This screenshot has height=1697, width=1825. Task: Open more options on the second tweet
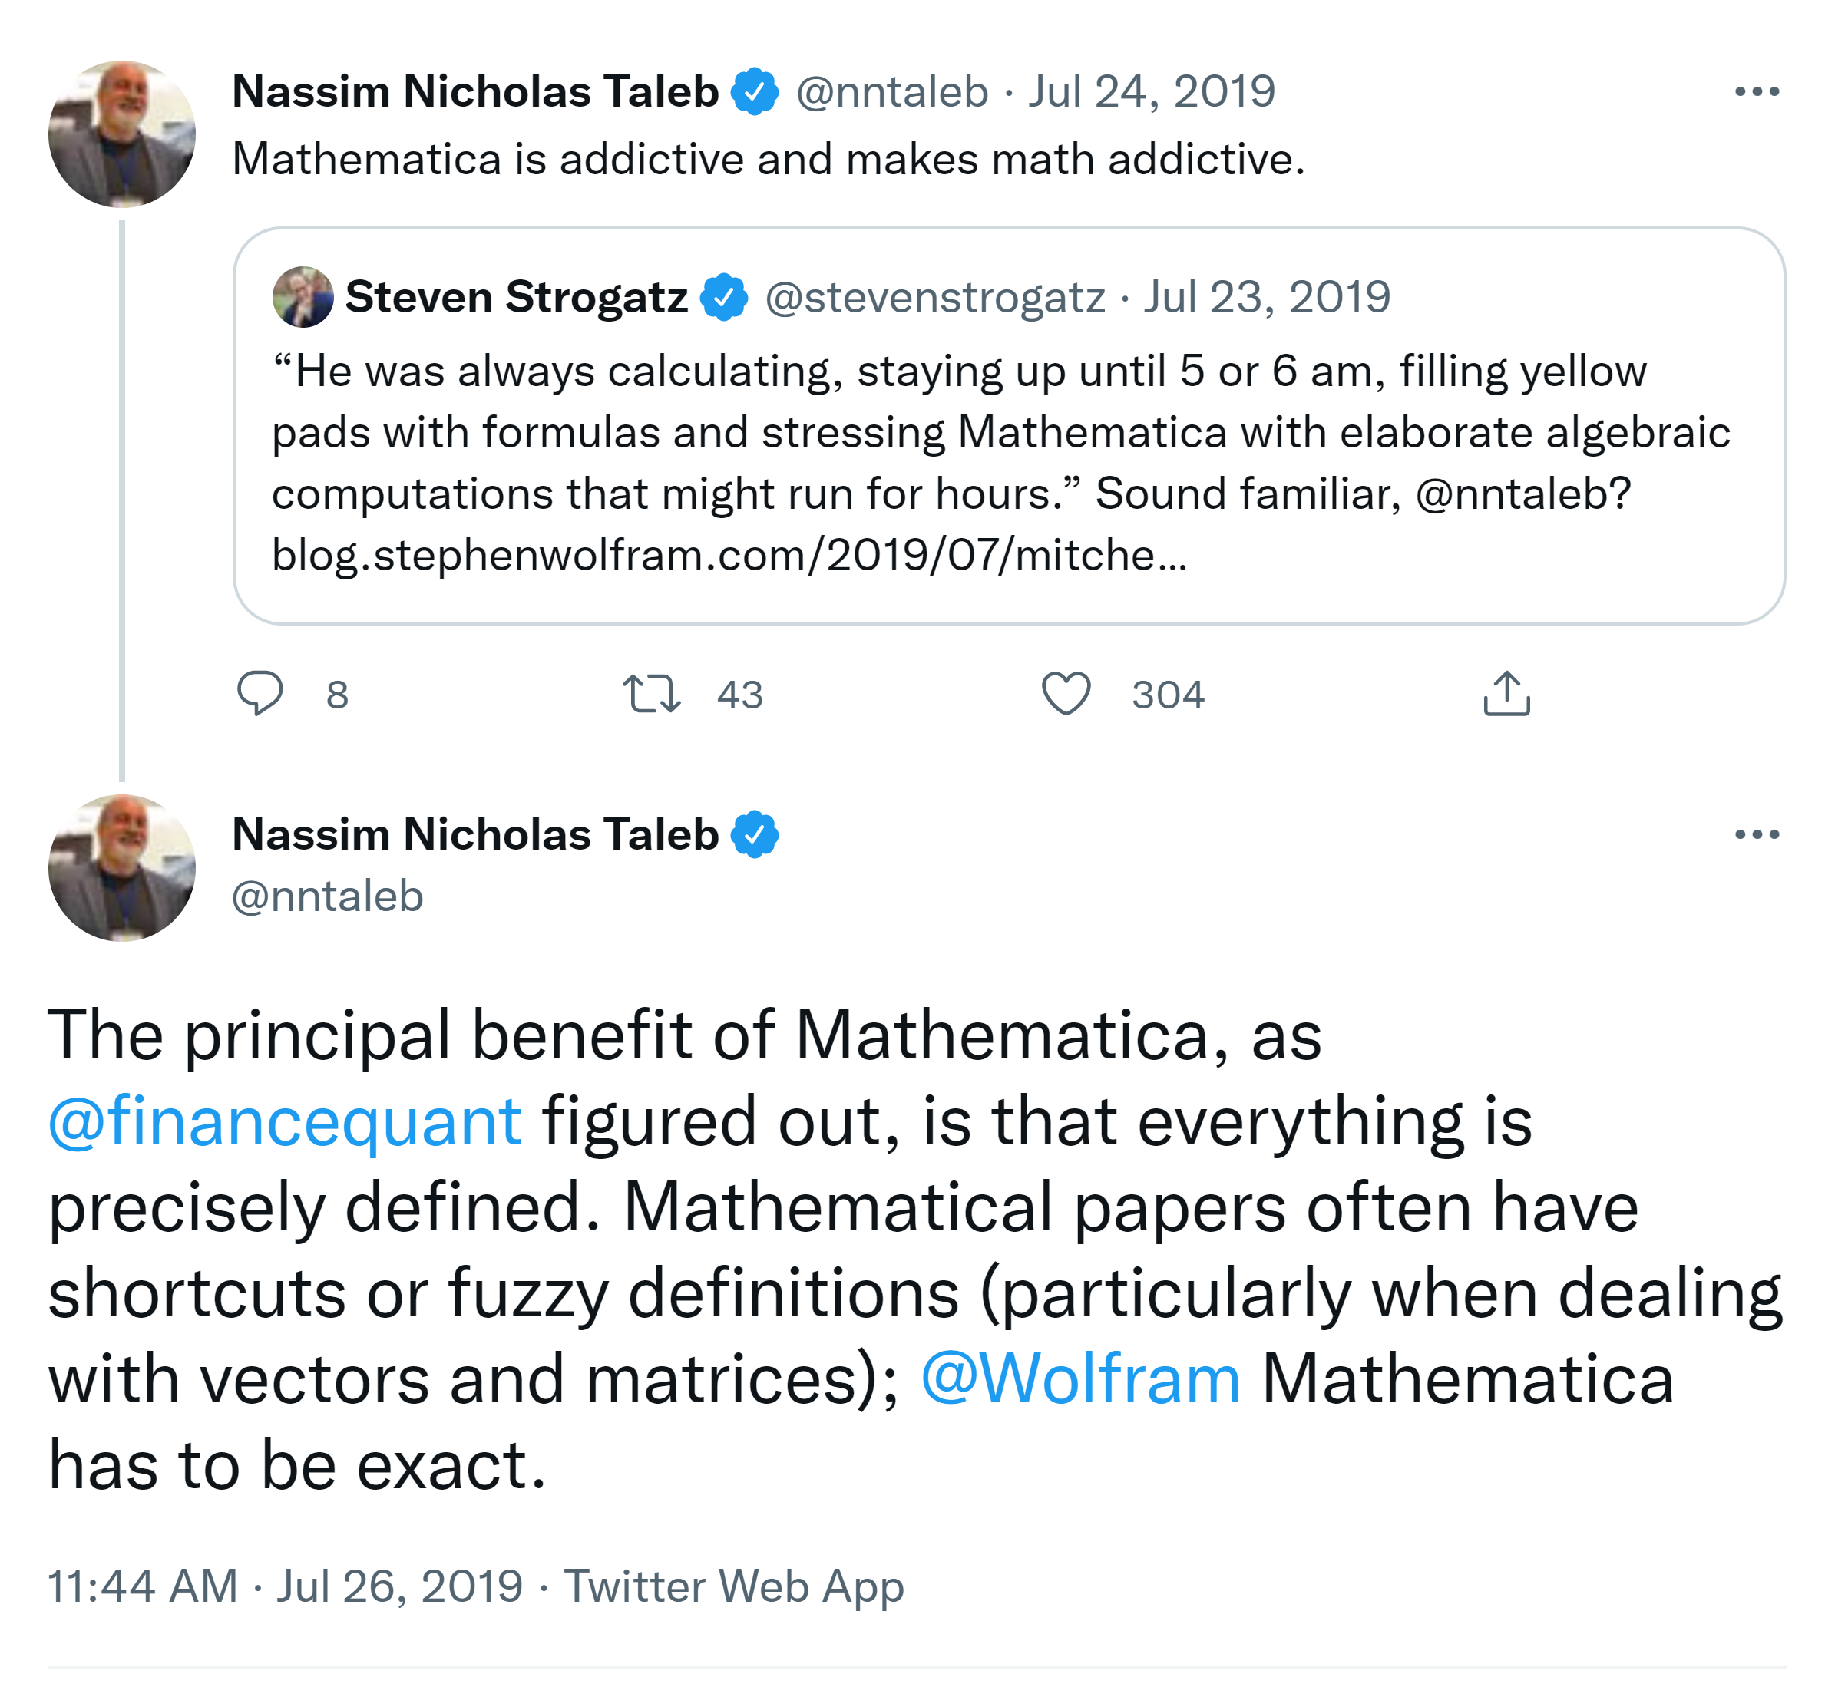coord(1756,834)
